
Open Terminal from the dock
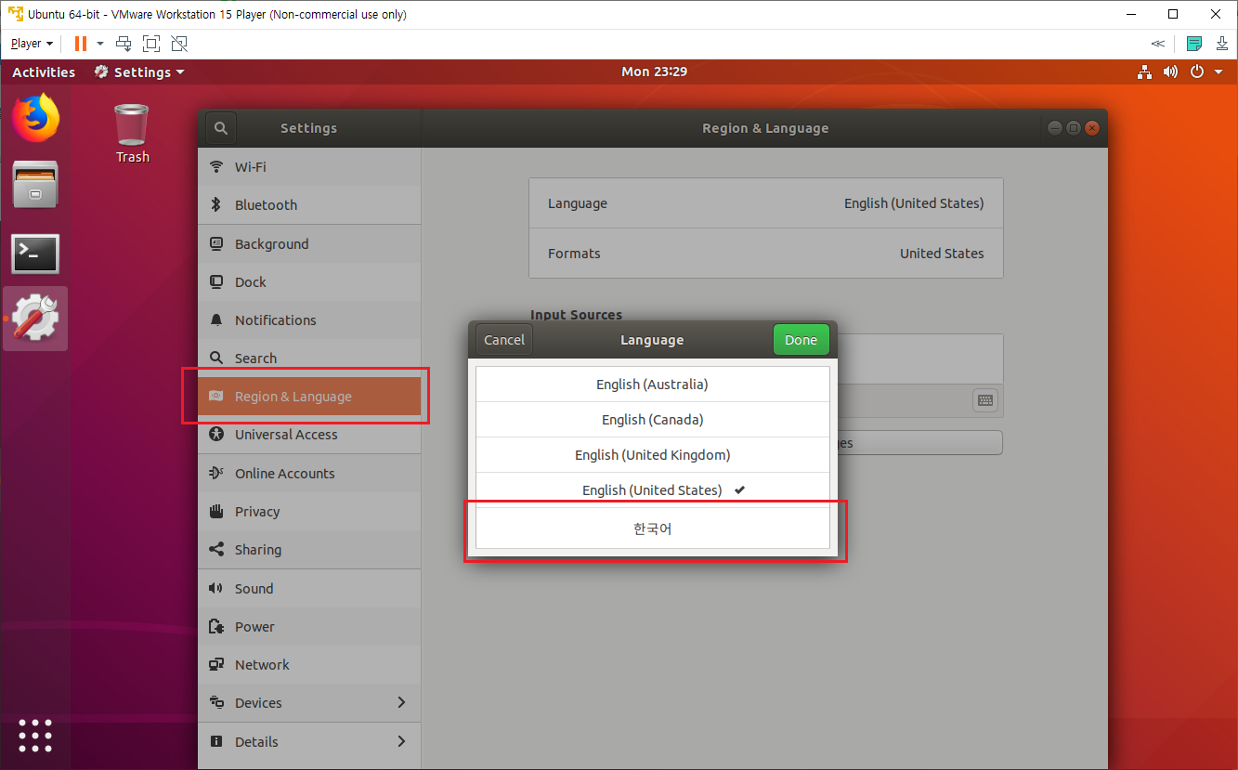click(x=35, y=254)
